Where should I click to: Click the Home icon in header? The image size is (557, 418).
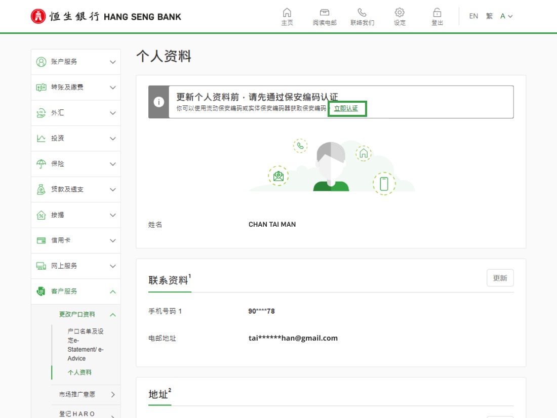click(x=287, y=13)
